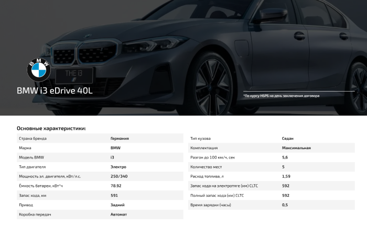Click the Разгон до 100 км/ч label

[212, 157]
